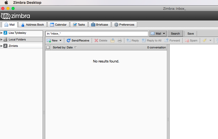Open the Tasks tab
The image size is (218, 139).
tap(79, 25)
